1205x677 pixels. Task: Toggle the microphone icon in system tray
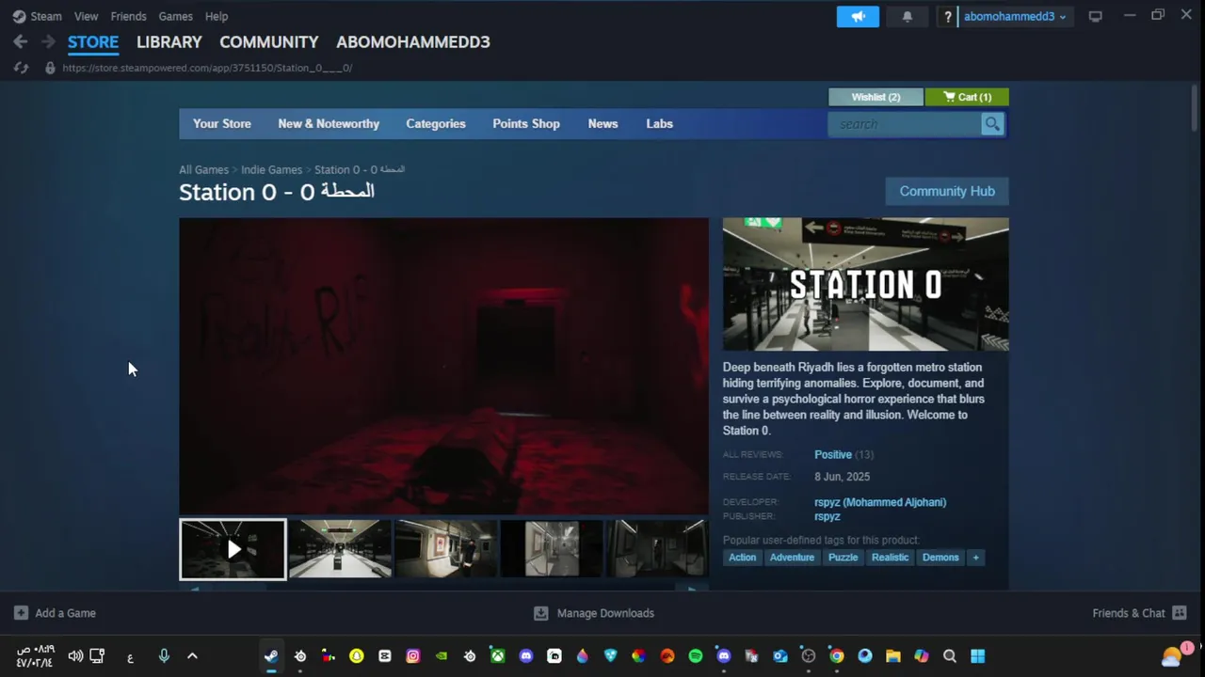point(164,656)
